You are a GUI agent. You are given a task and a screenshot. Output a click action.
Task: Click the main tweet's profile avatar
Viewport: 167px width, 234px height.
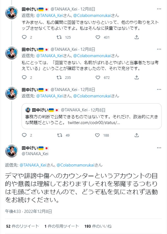(12, 151)
